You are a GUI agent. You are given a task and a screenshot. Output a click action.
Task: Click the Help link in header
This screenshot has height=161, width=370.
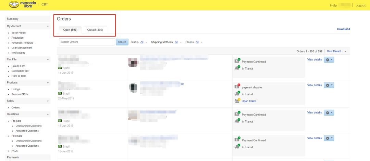click(x=333, y=5)
